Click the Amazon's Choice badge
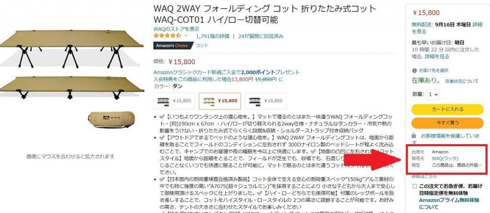The width and height of the screenshot is (490, 213). point(172,45)
